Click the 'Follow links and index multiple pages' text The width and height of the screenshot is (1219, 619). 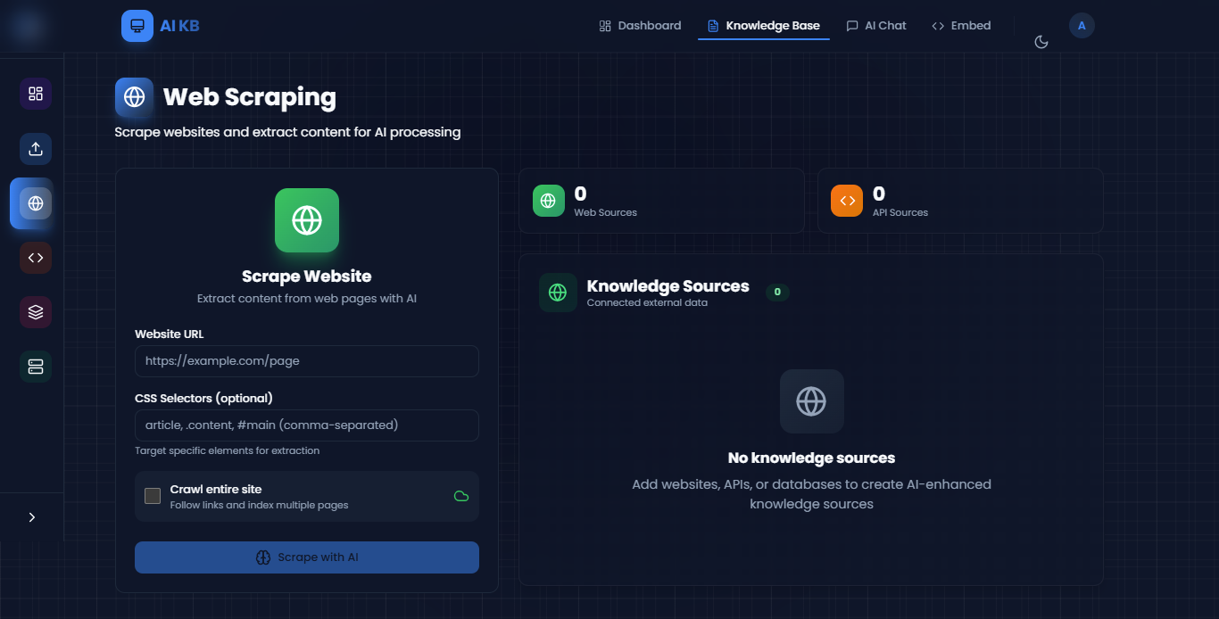tap(259, 505)
